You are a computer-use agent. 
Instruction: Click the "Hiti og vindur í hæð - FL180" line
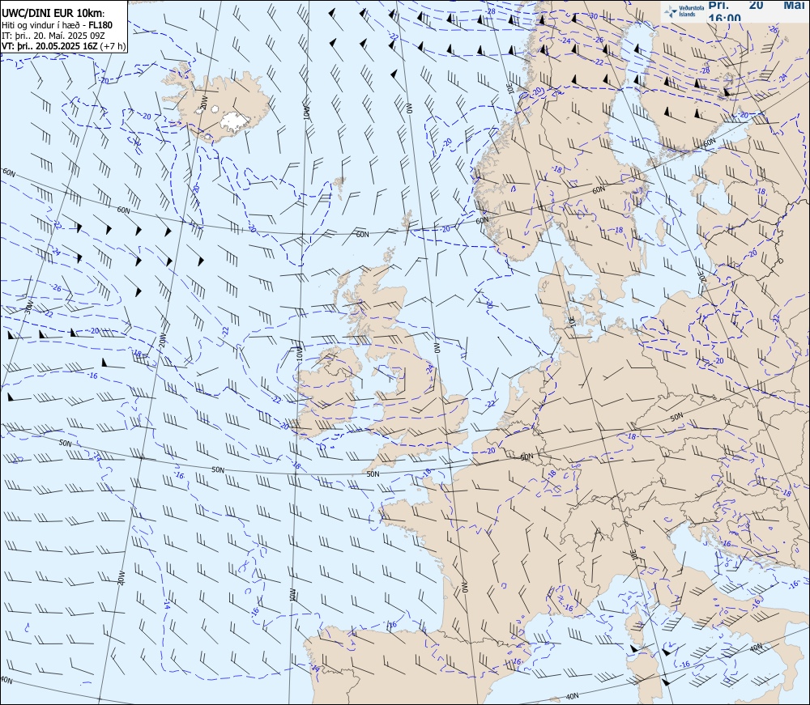(58, 25)
